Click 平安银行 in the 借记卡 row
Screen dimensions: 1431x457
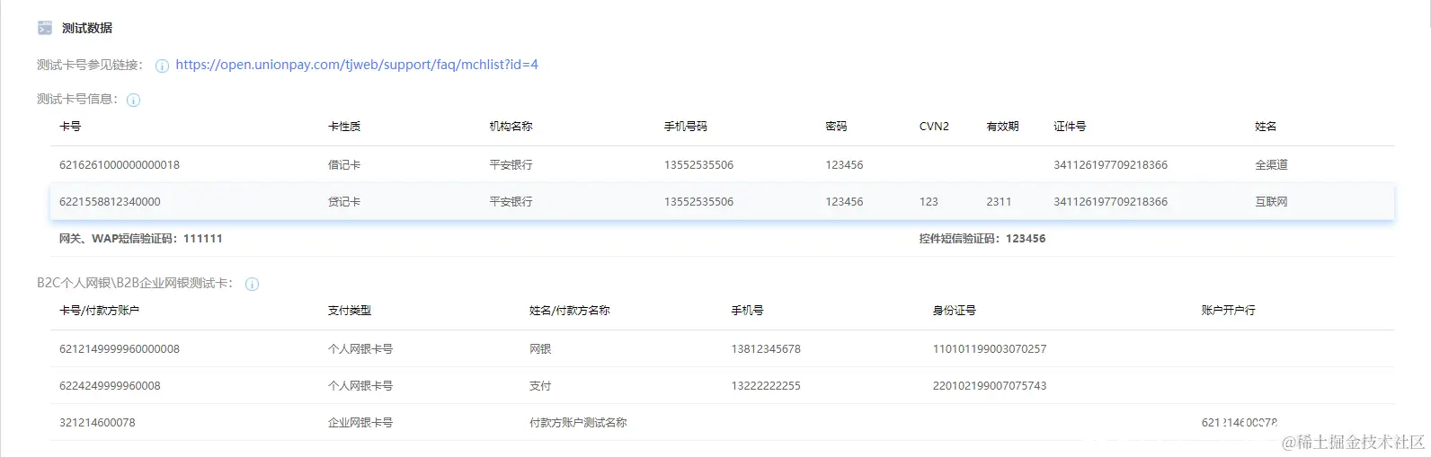pyautogui.click(x=511, y=165)
